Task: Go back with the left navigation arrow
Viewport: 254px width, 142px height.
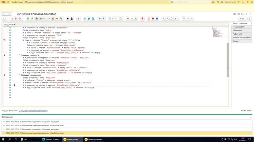Action: 4,14
